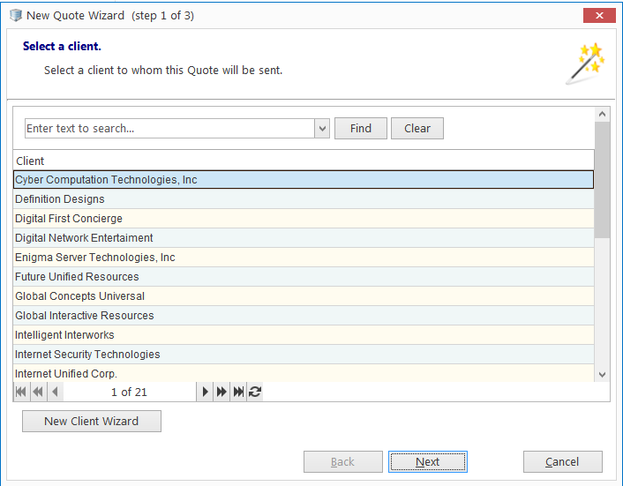Click the Find button
The height and width of the screenshot is (486, 623).
tap(361, 128)
